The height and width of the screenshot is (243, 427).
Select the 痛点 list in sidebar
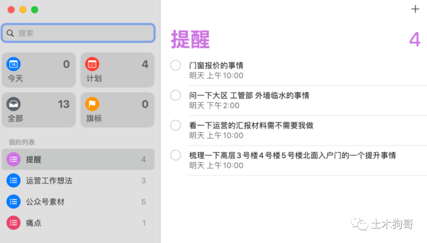point(78,223)
